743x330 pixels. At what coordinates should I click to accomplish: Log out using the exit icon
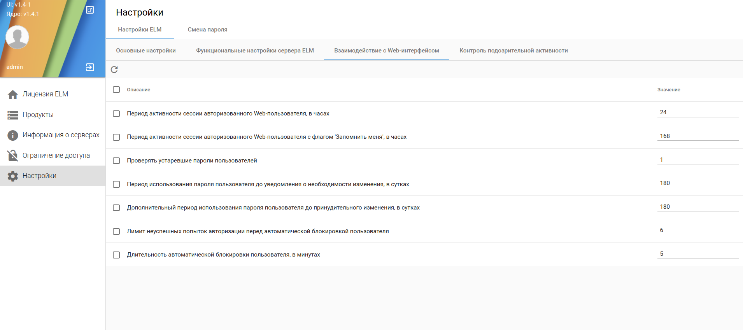90,67
